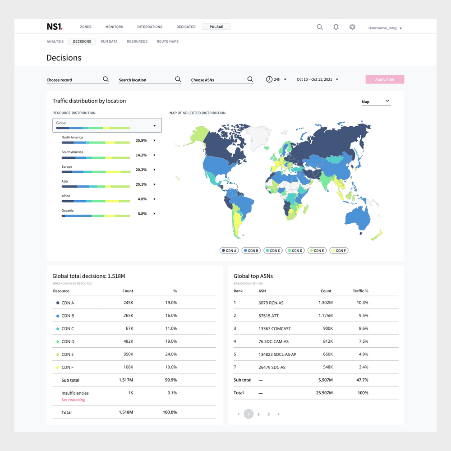451x451 pixels.
Task: Click the 6079 RCN-AS row
Action: click(x=316, y=303)
